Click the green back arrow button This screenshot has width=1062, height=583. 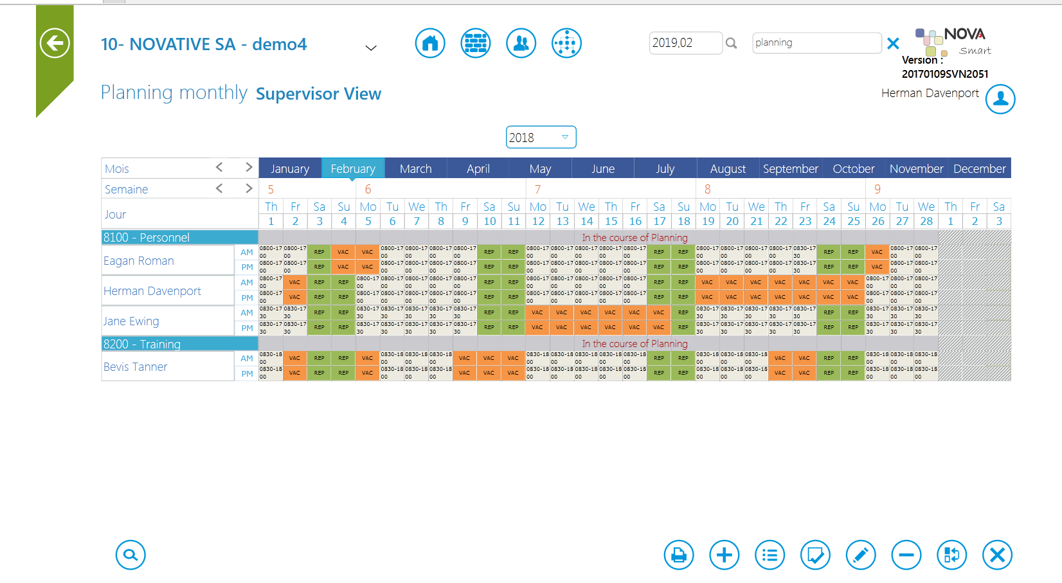click(x=55, y=44)
